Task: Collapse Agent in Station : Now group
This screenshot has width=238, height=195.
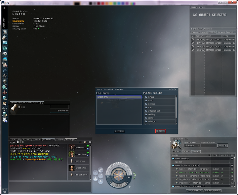Action: [232, 165]
